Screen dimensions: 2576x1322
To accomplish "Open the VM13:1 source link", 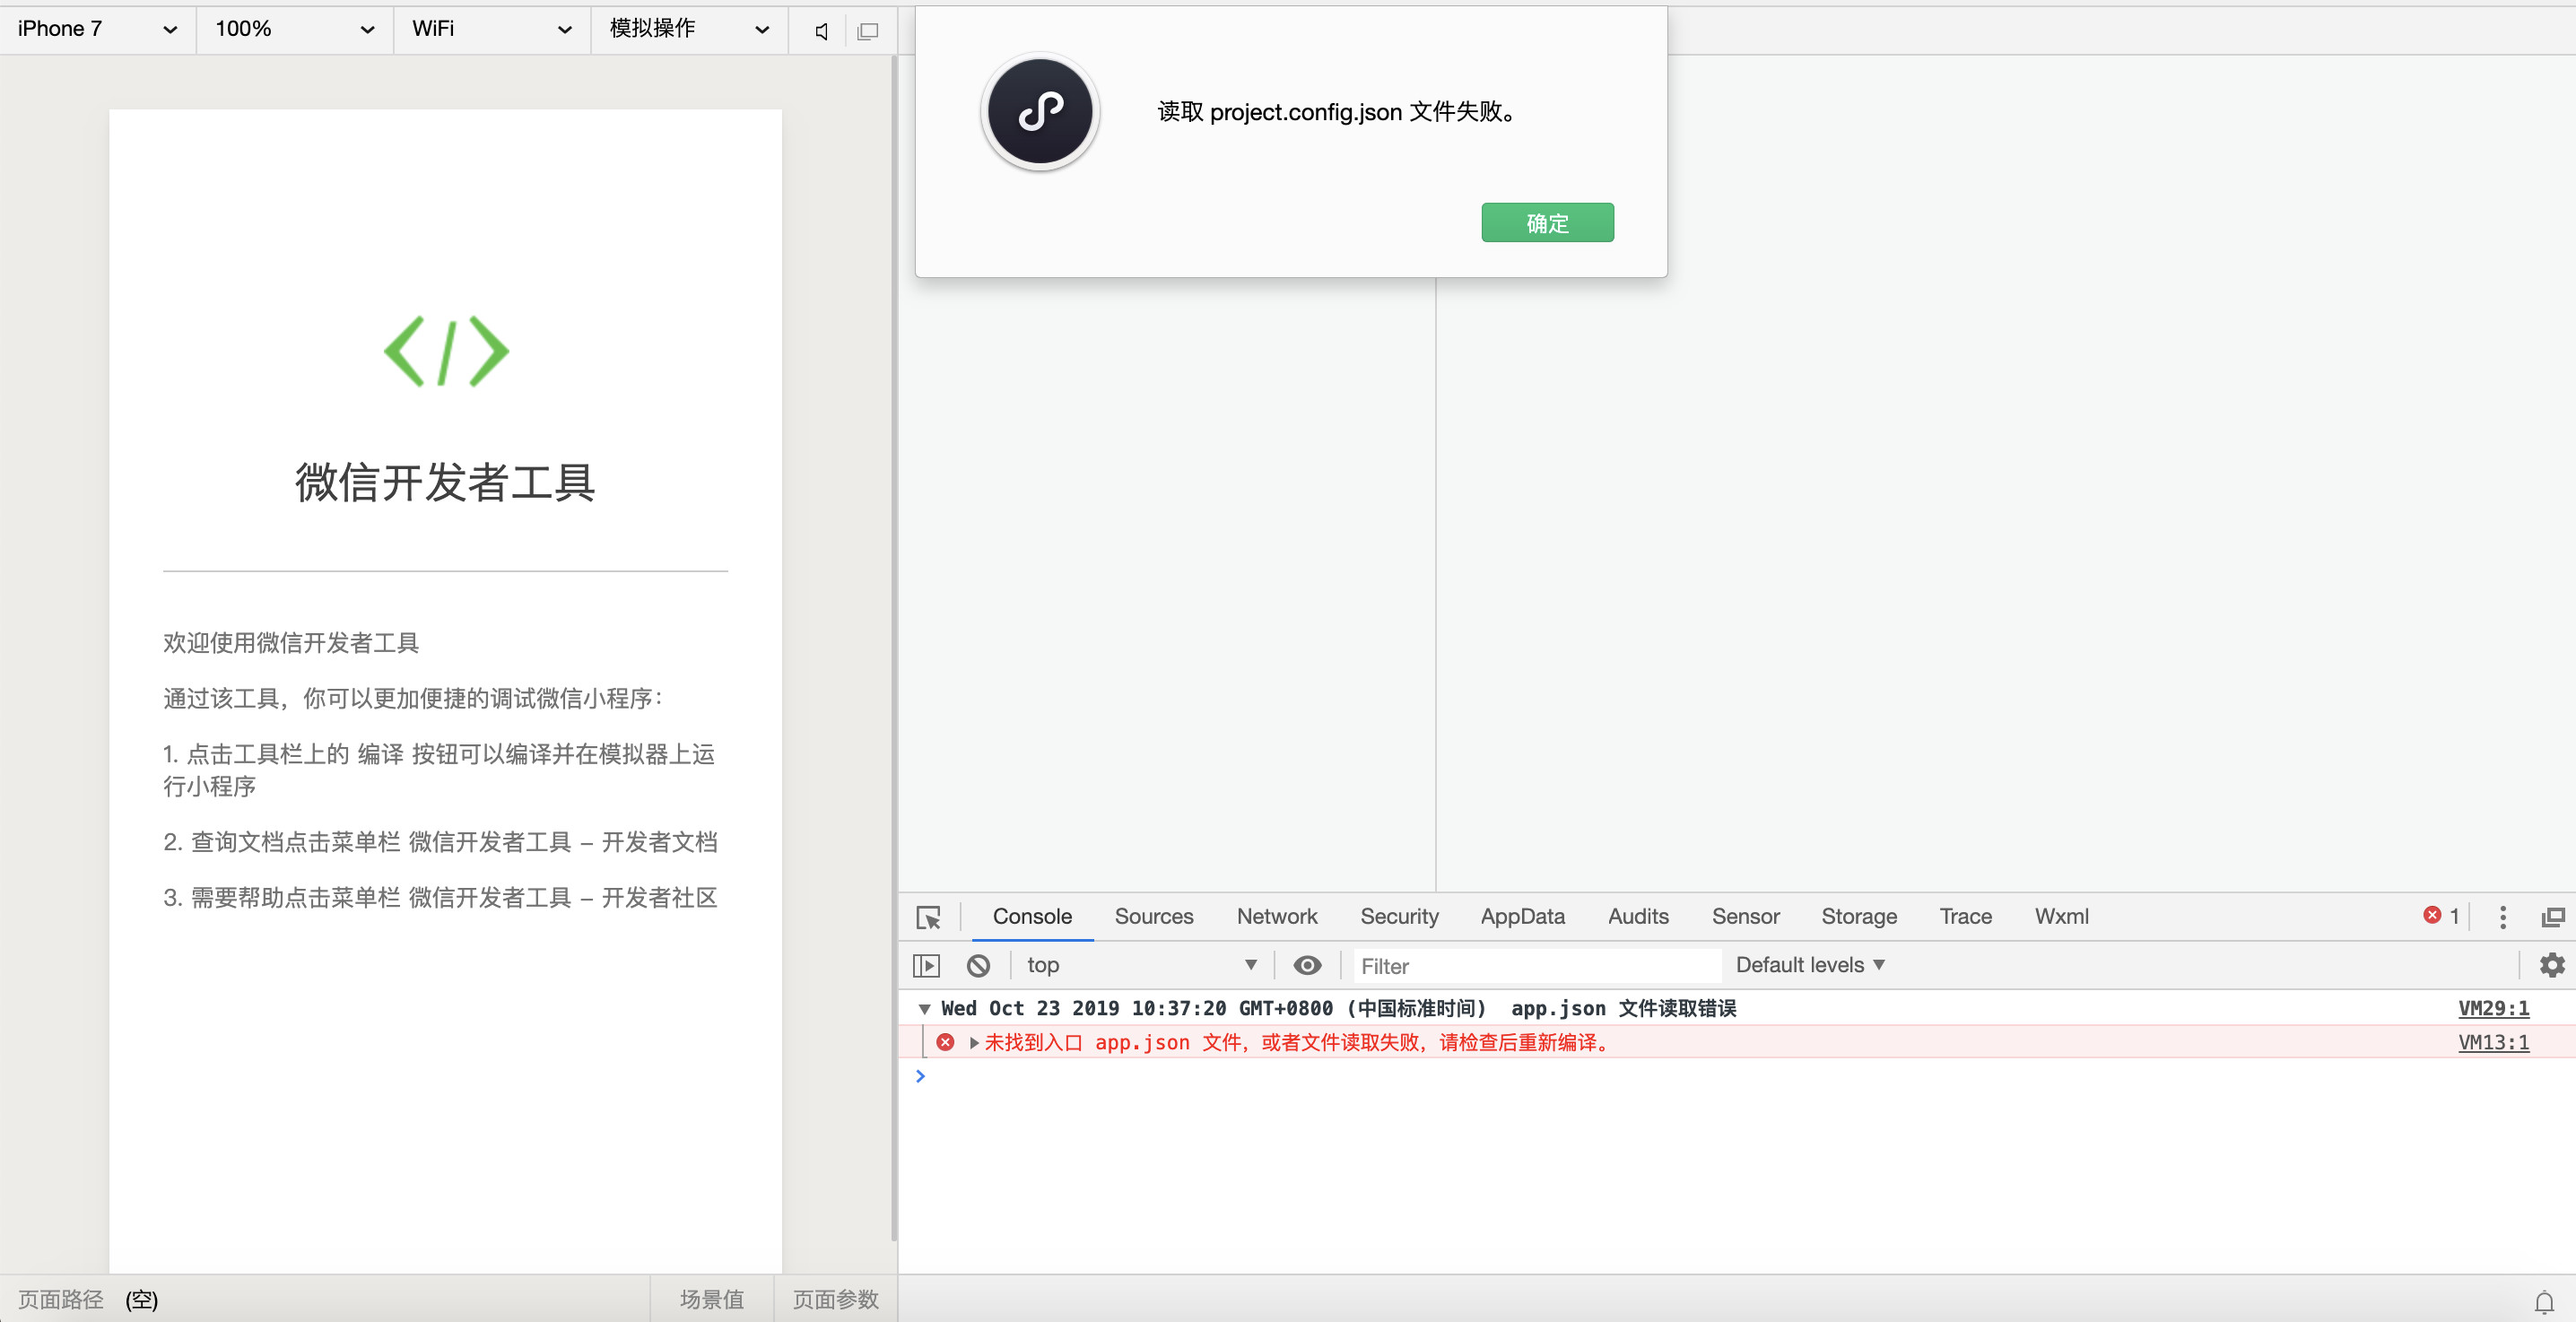I will point(2493,1043).
